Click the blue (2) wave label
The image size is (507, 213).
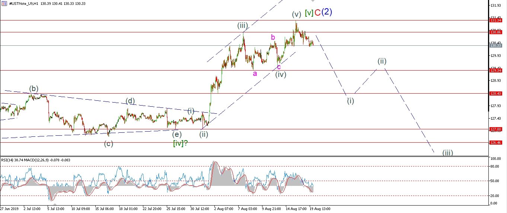coord(327,12)
